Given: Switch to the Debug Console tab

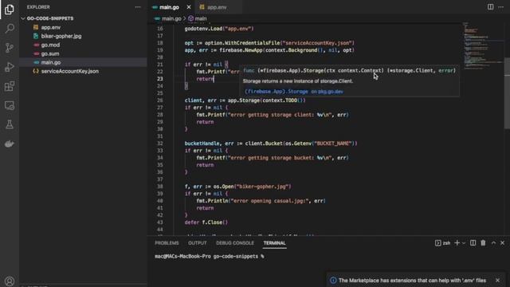Looking at the screenshot, I should click(x=235, y=243).
